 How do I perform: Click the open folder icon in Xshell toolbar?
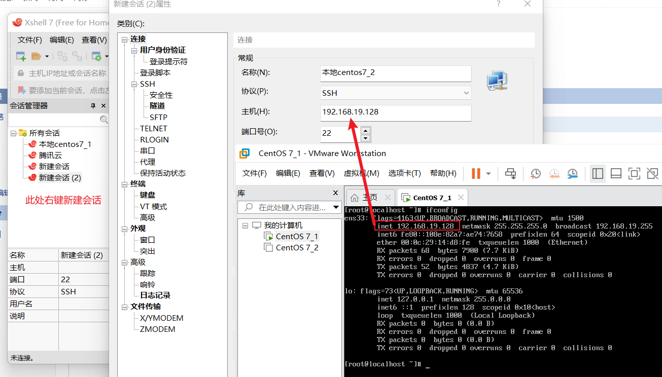coord(36,56)
